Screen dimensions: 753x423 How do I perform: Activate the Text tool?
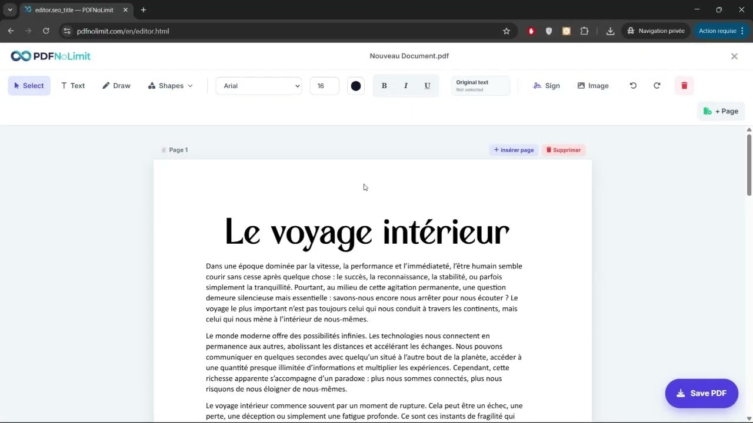[x=72, y=85]
